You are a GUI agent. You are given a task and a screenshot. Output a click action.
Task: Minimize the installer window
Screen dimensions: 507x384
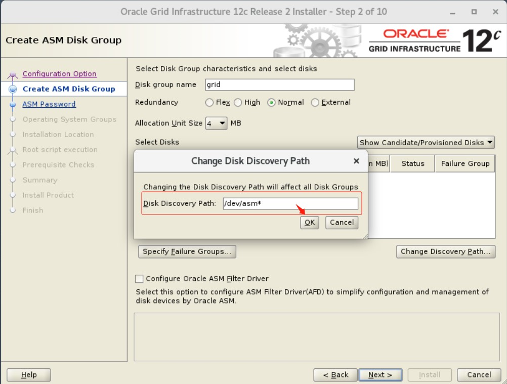pos(452,12)
